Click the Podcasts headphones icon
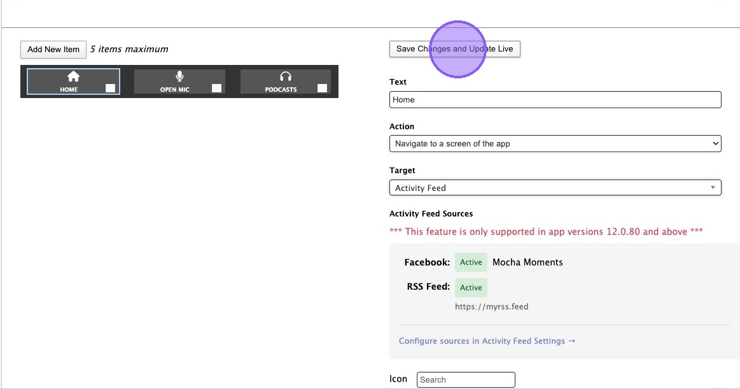The image size is (740, 389). pos(286,77)
